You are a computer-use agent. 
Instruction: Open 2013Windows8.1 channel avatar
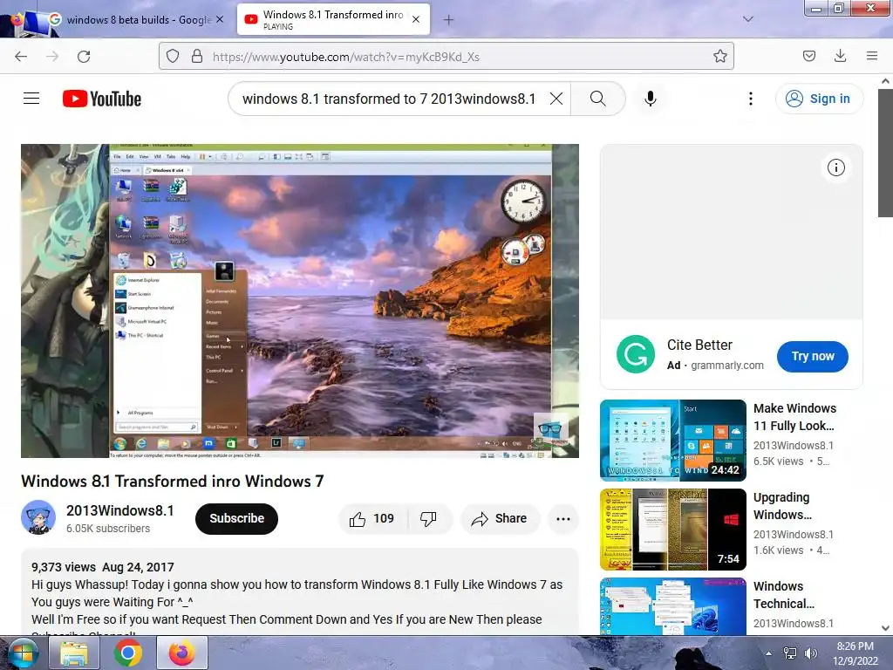38,517
